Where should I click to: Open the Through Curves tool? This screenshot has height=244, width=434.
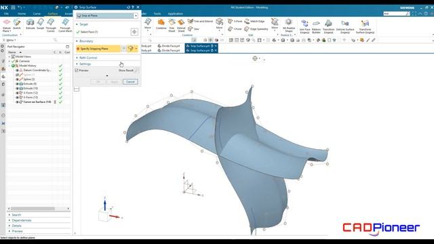click(51, 25)
